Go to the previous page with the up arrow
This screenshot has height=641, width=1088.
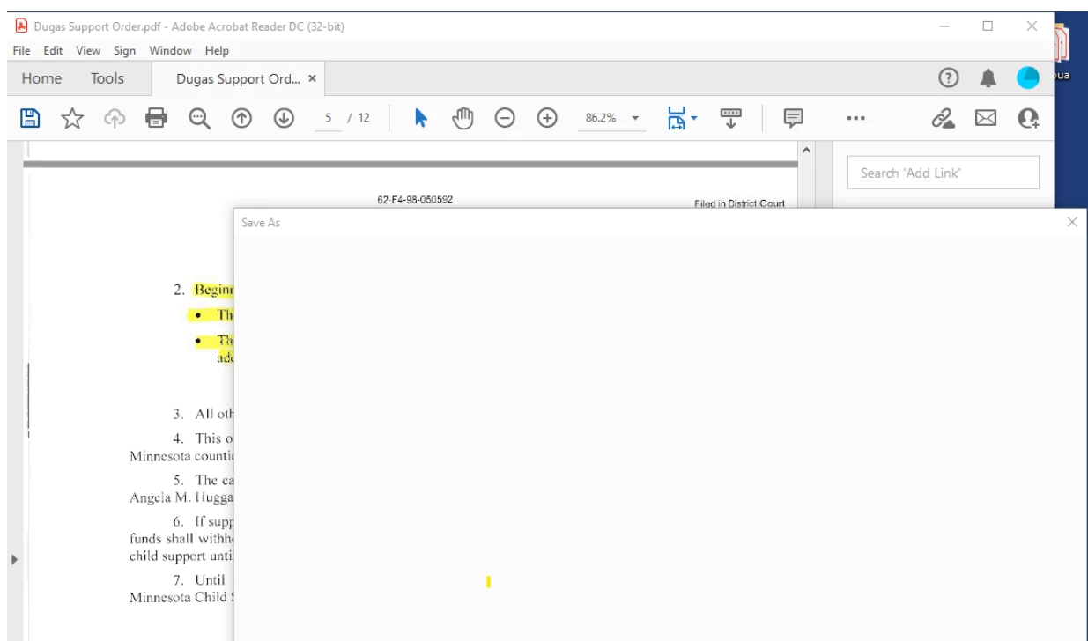click(241, 117)
